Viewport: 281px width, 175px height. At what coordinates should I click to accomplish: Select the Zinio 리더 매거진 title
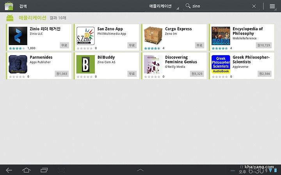pos(45,29)
